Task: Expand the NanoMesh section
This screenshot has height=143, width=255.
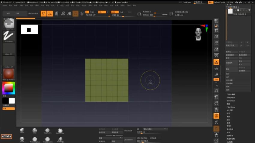Action: [231, 101]
